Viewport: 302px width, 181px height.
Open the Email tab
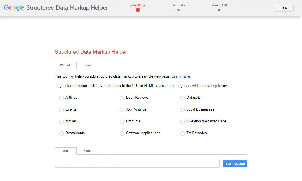[87, 65]
